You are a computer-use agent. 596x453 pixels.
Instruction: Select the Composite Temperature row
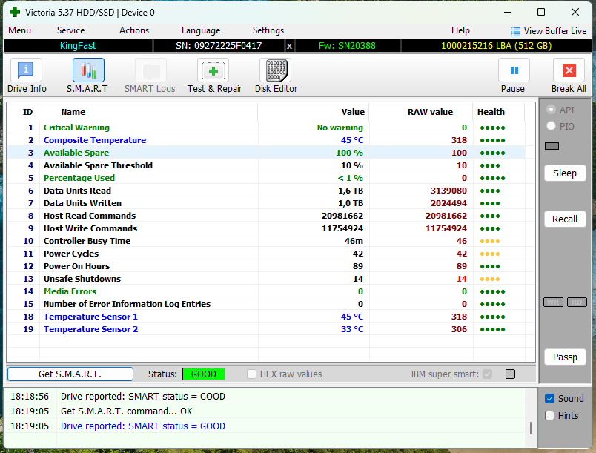pyautogui.click(x=95, y=140)
